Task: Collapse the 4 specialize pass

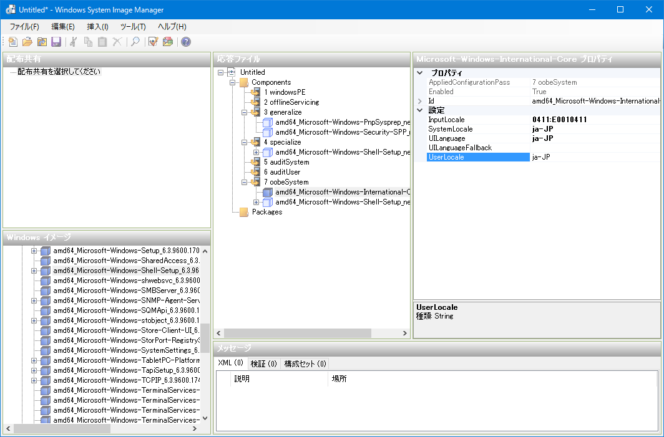Action: 245,143
